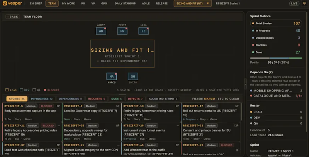309x157 pixels.
Task: Open story card RTSIZEFIT-21
Action: pyautogui.click(x=32, y=132)
